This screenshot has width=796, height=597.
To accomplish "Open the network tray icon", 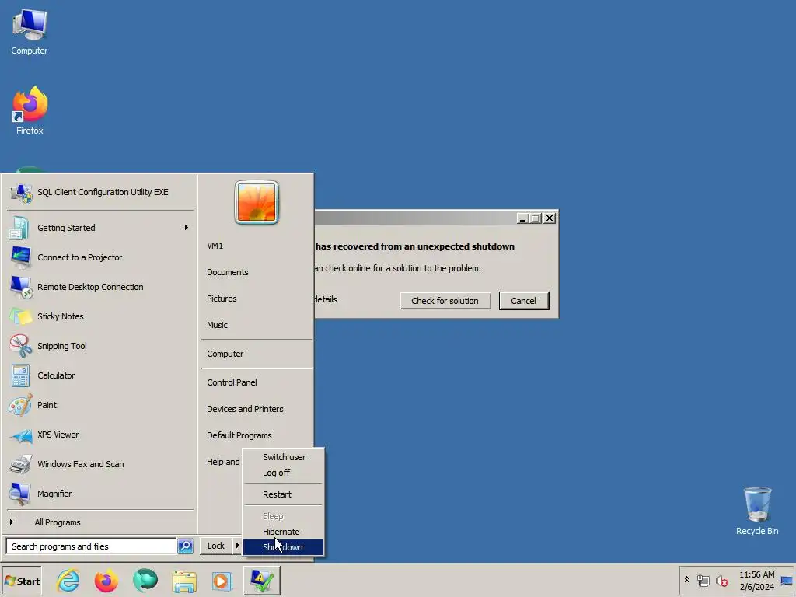I will (703, 580).
